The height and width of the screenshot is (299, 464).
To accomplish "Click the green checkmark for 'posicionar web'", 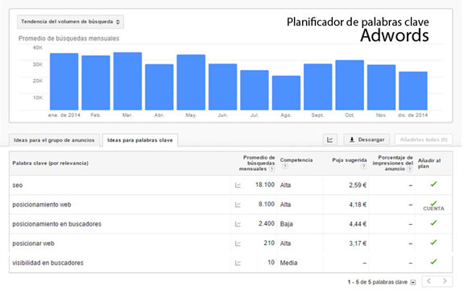I will point(433,243).
